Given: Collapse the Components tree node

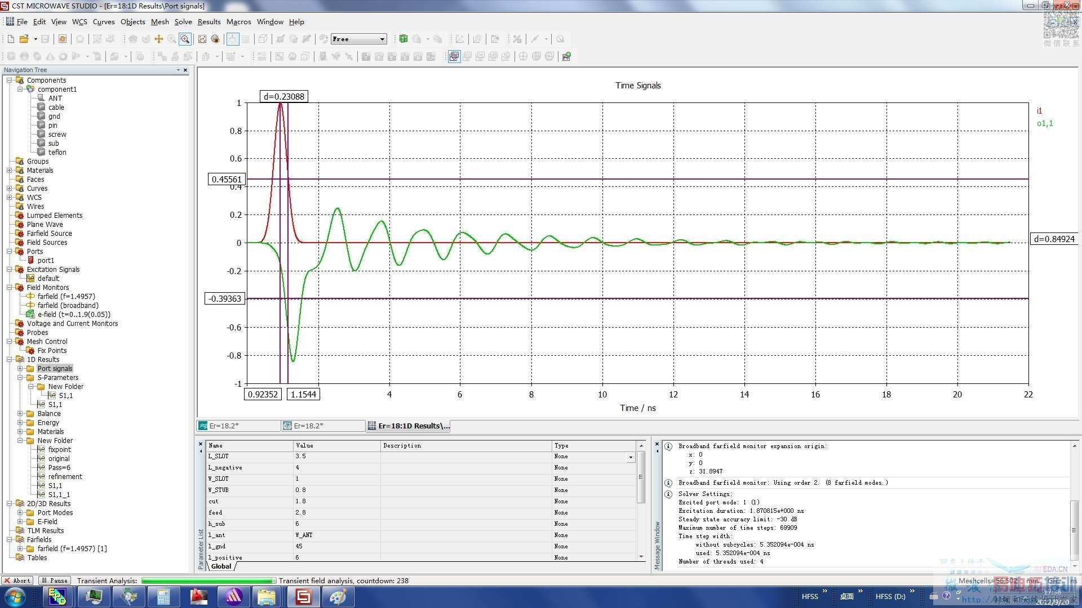Looking at the screenshot, I should coord(10,80).
